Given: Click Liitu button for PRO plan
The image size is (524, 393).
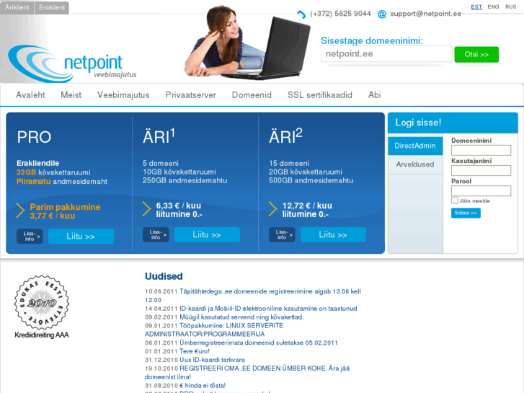Looking at the screenshot, I should click(81, 237).
